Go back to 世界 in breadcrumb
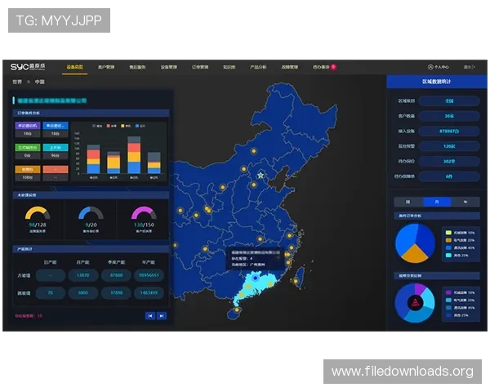Screen dimensions: 490x392 pyautogui.click(x=17, y=82)
